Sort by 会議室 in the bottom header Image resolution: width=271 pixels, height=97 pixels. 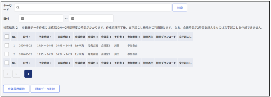click(106, 63)
